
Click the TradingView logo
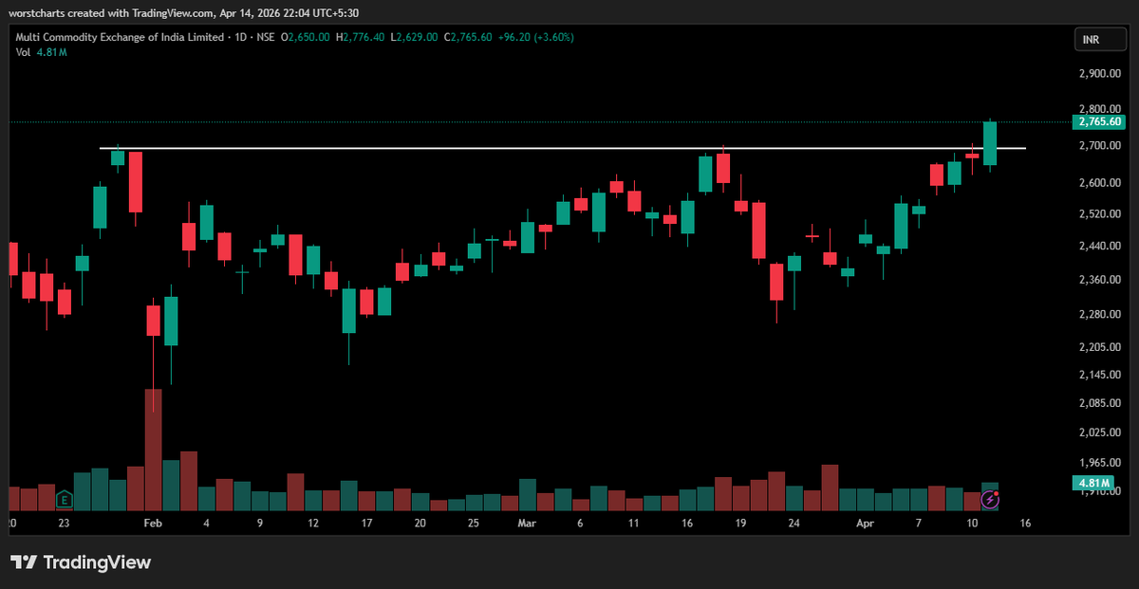[81, 562]
